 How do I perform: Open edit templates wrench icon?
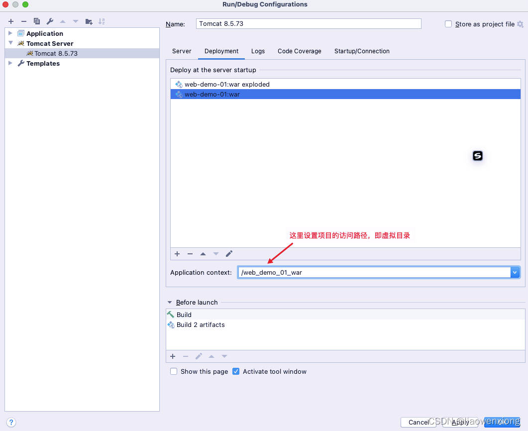tap(50, 21)
